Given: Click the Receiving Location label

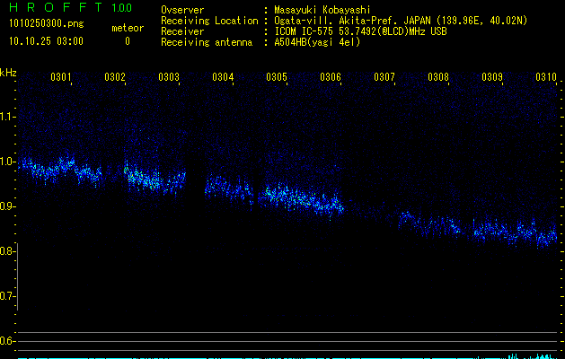Looking at the screenshot, I should pyautogui.click(x=209, y=21).
